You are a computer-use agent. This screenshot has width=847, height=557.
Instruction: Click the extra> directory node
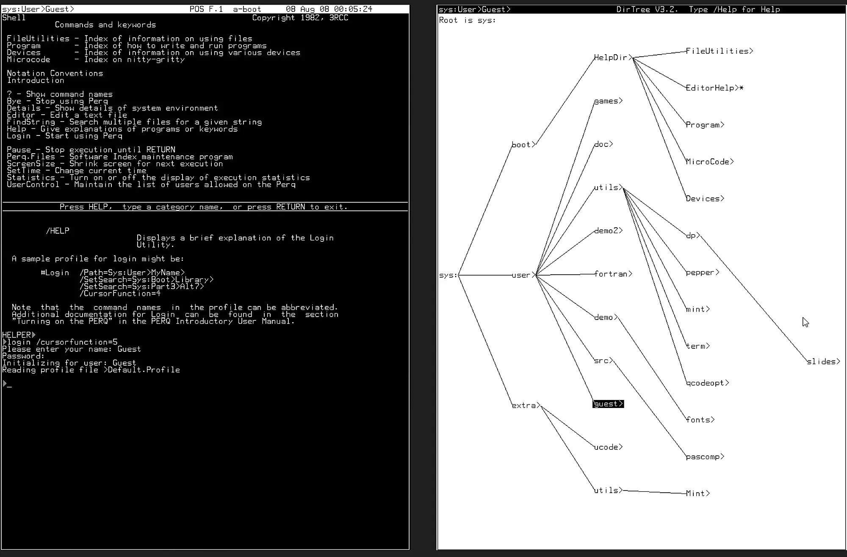click(x=526, y=405)
